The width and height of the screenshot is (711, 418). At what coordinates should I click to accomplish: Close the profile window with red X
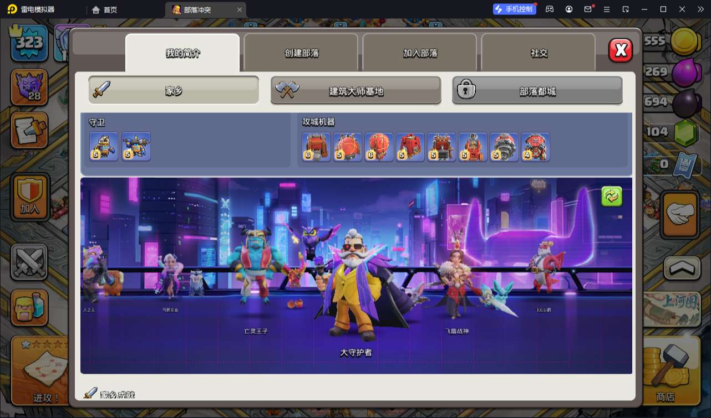pyautogui.click(x=620, y=51)
